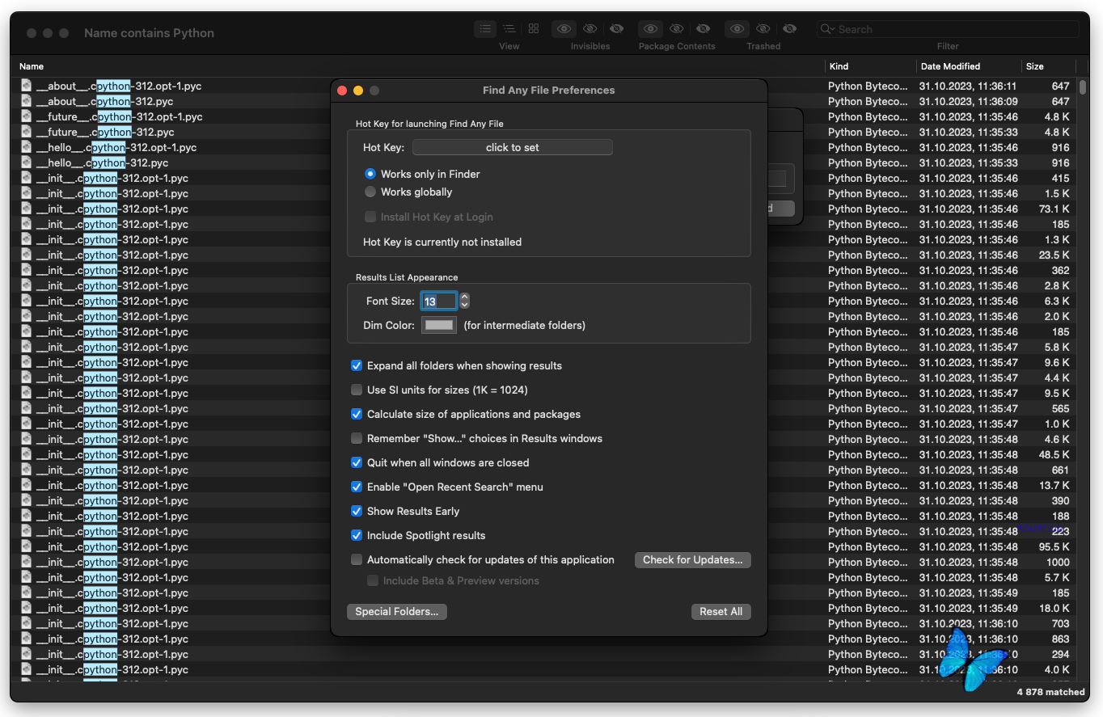Select file name "__future__.cpython-312.pyc"

105,132
